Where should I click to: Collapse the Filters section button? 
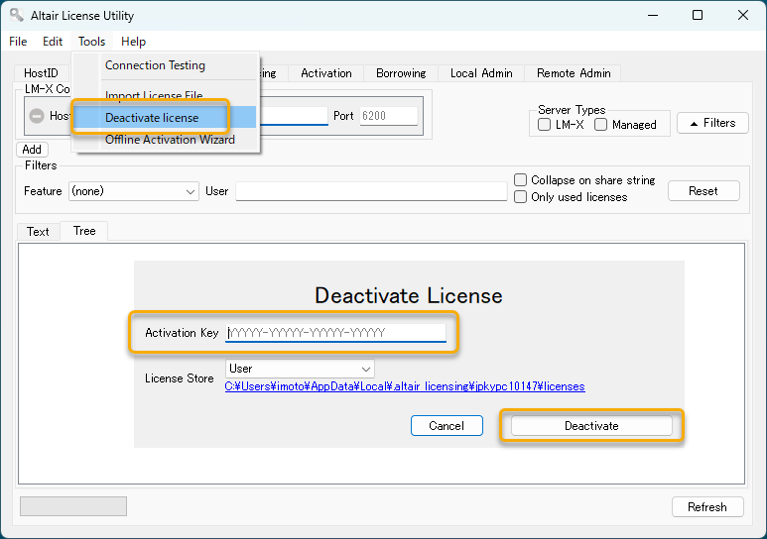(712, 123)
